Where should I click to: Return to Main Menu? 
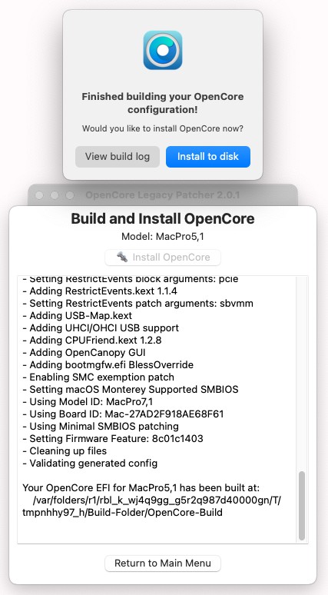pos(163,563)
